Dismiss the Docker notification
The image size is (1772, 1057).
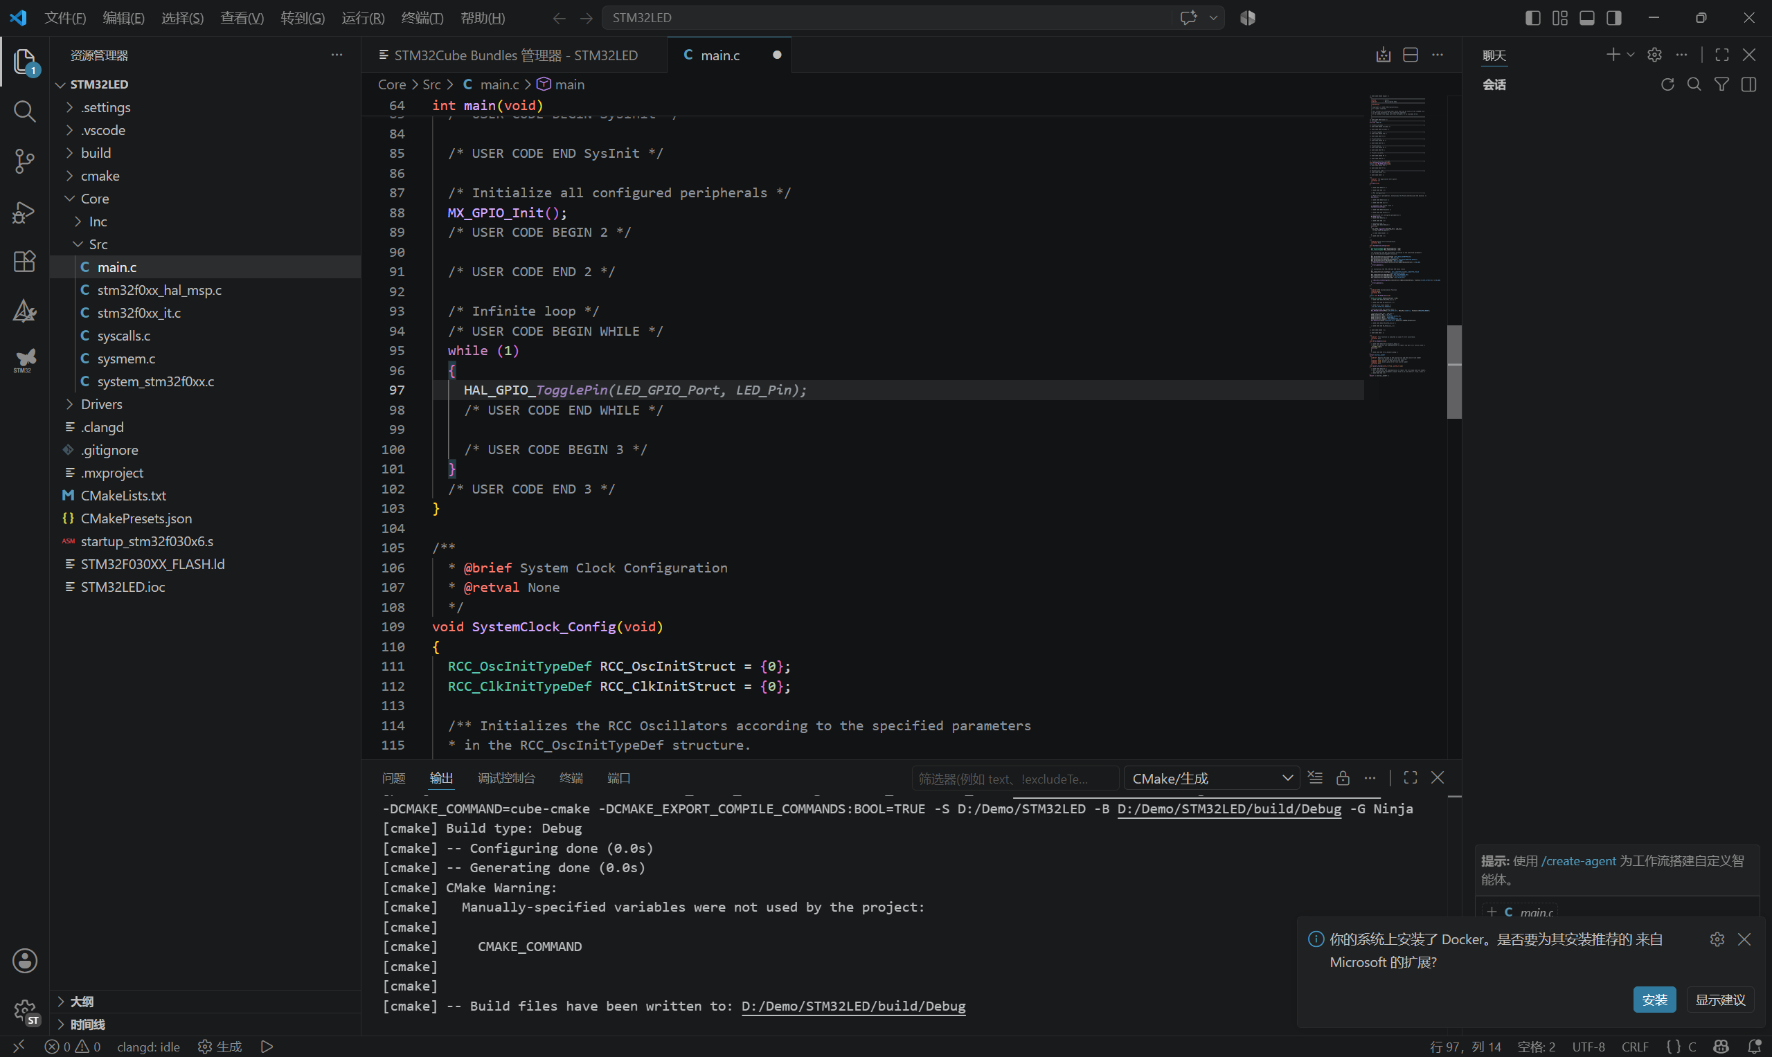coord(1744,939)
